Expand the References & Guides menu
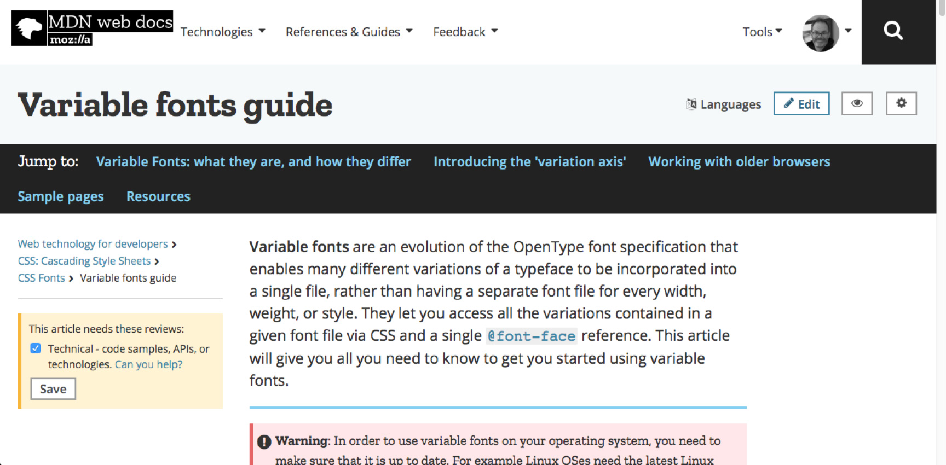The width and height of the screenshot is (946, 465). (x=349, y=32)
